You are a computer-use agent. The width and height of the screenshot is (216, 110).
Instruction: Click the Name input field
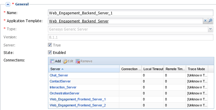pyautogui.click(x=130, y=13)
